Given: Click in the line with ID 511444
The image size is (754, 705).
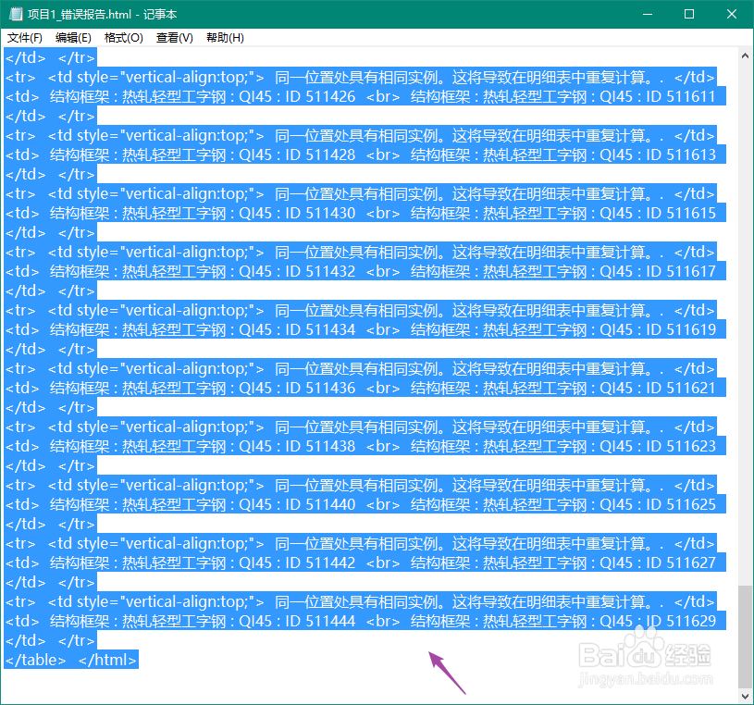Looking at the screenshot, I should (365, 622).
